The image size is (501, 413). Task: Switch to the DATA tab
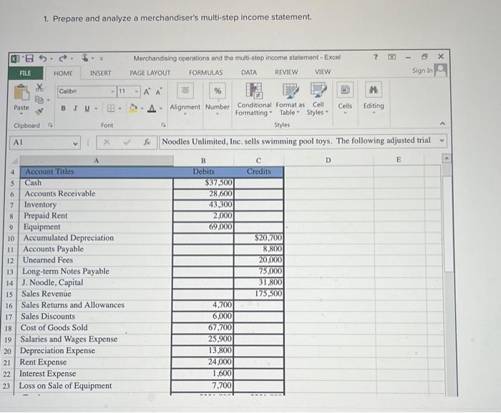(x=249, y=72)
